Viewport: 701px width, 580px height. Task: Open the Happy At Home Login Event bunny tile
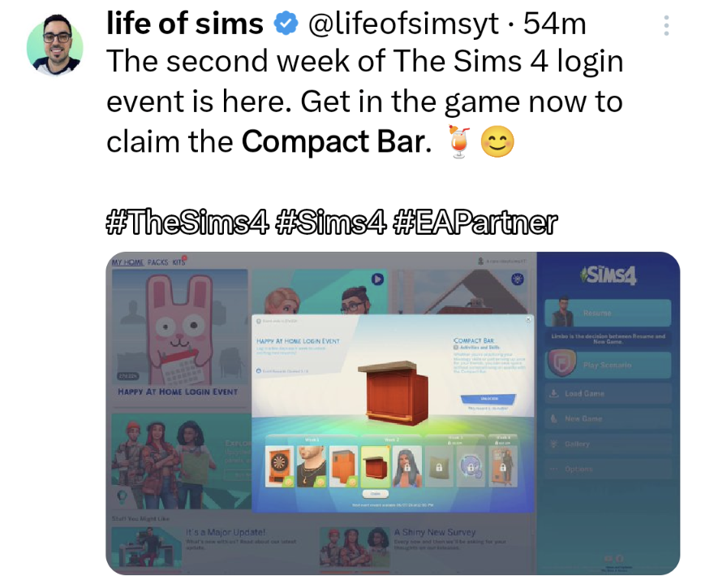(180, 338)
